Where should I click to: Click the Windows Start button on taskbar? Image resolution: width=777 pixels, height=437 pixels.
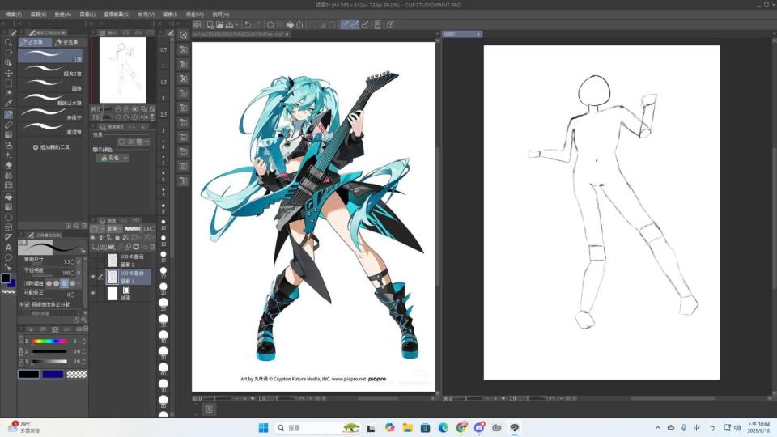(263, 427)
